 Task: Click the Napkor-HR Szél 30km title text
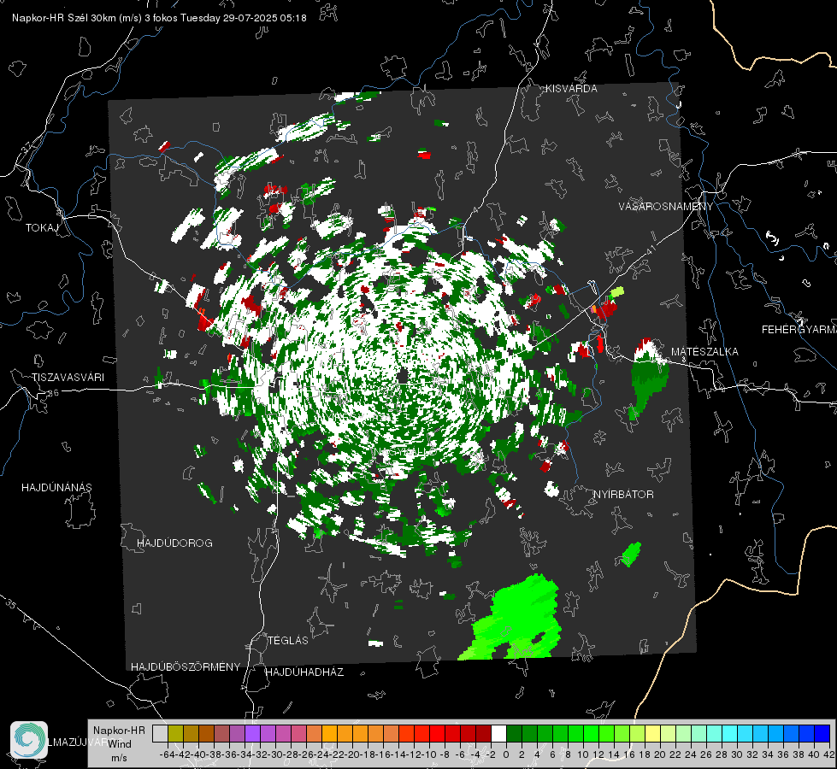(x=159, y=18)
